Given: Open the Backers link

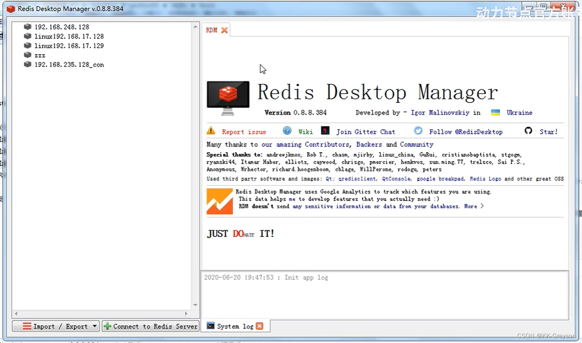Looking at the screenshot, I should tap(369, 144).
